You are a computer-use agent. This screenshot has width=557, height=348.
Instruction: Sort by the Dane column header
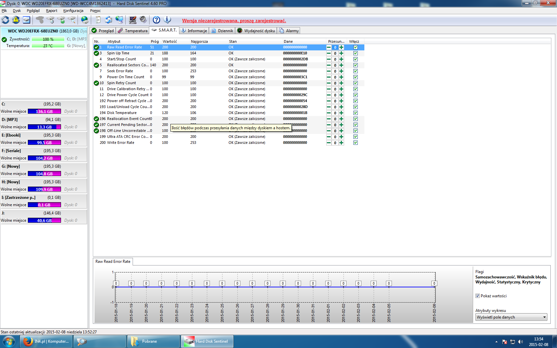(x=304, y=41)
